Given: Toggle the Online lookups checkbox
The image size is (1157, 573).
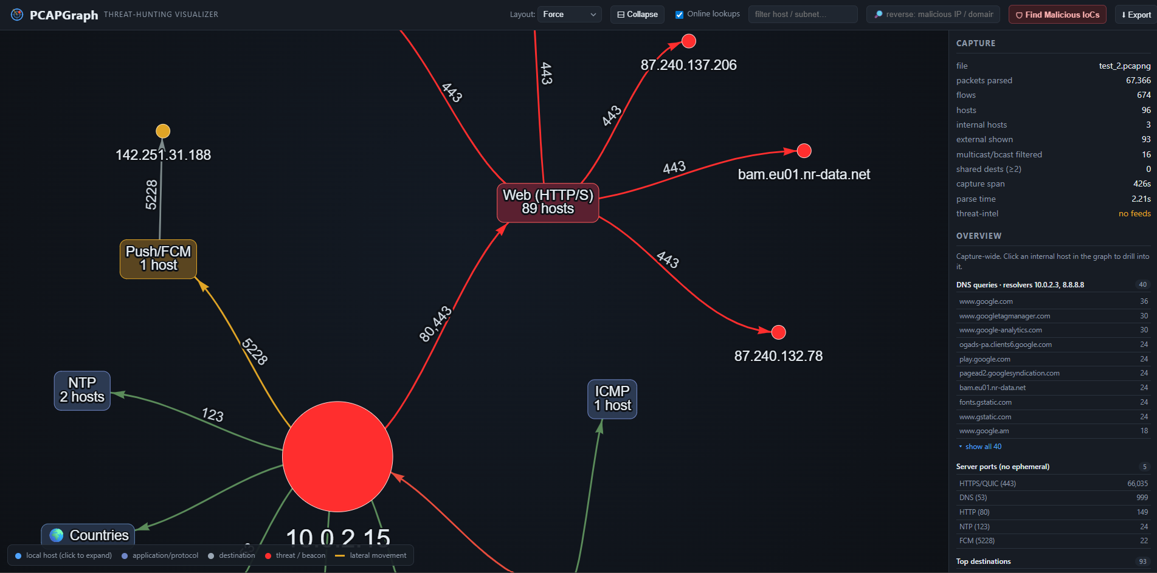Looking at the screenshot, I should coord(679,15).
